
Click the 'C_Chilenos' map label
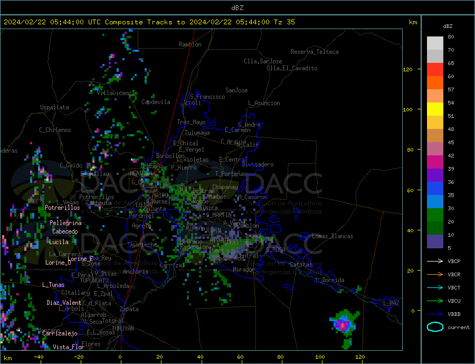tap(55, 130)
